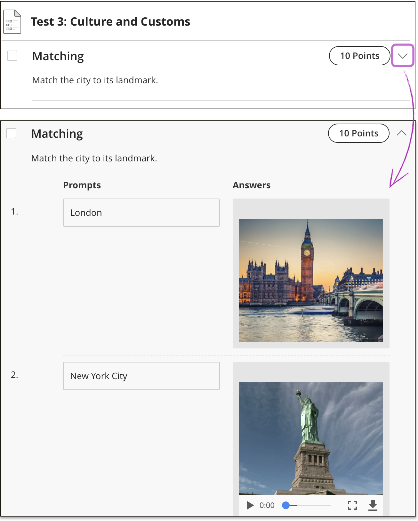418x521 pixels.
Task: Tick the checkbox for the collapsed Matching question
Action: (x=12, y=56)
